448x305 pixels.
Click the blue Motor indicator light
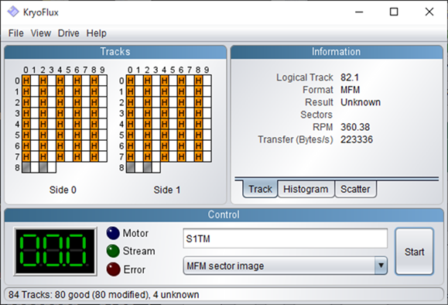coord(113,233)
